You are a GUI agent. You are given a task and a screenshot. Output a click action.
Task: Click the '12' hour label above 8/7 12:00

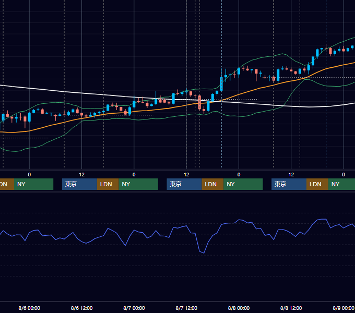(186, 175)
